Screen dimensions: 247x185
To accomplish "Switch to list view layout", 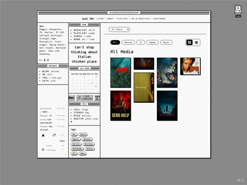I will coord(196,42).
